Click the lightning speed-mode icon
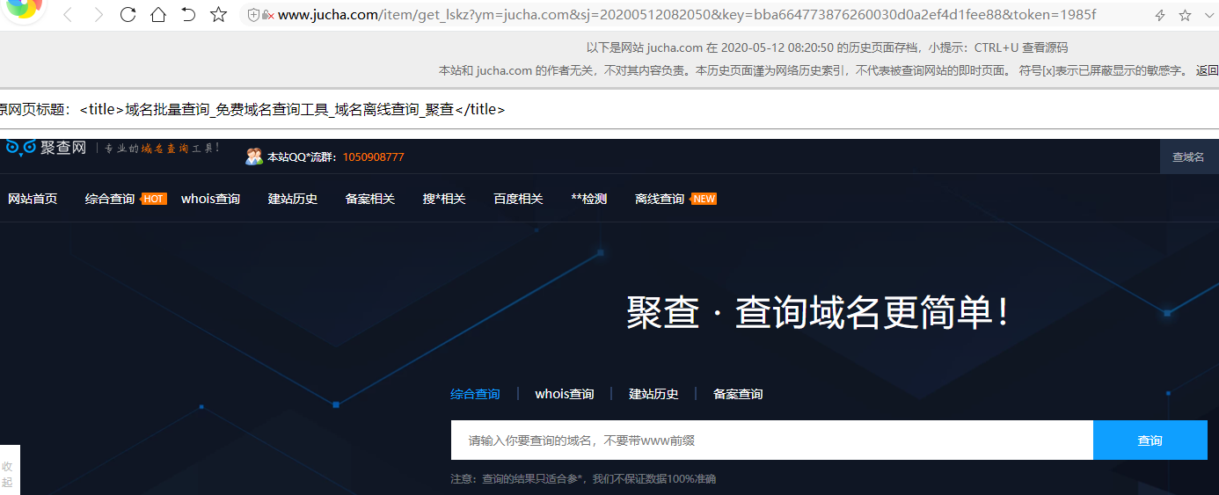 coord(1160,16)
